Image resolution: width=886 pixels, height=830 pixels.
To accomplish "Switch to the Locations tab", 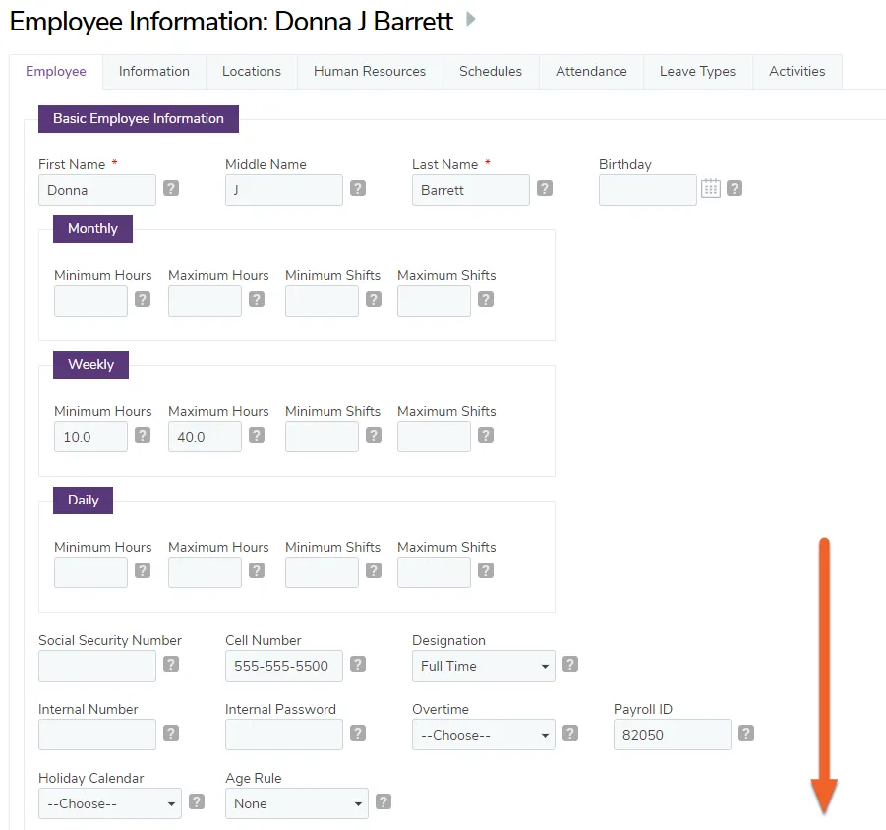I will tap(252, 72).
